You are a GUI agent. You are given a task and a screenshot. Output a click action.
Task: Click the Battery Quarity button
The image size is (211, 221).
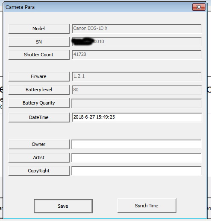39,103
